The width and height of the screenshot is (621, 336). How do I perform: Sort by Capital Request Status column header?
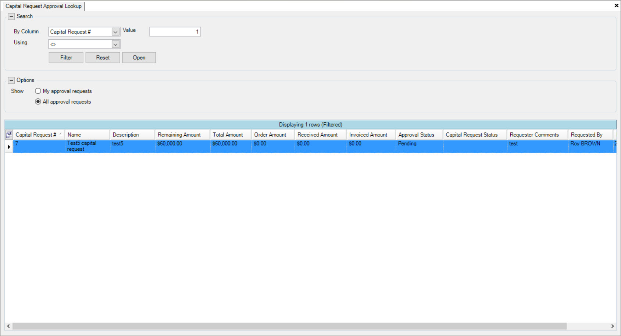click(x=475, y=135)
